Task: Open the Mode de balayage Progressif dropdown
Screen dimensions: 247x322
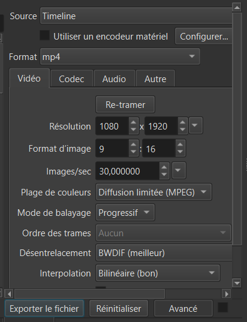Action: click(125, 212)
